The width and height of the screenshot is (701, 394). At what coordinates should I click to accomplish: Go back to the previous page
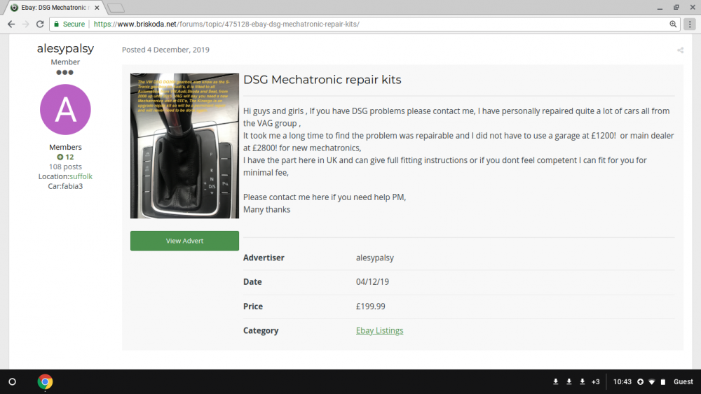coord(11,24)
